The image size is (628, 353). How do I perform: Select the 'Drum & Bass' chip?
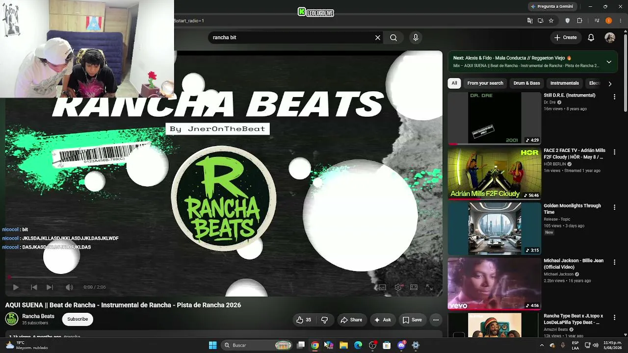click(526, 83)
